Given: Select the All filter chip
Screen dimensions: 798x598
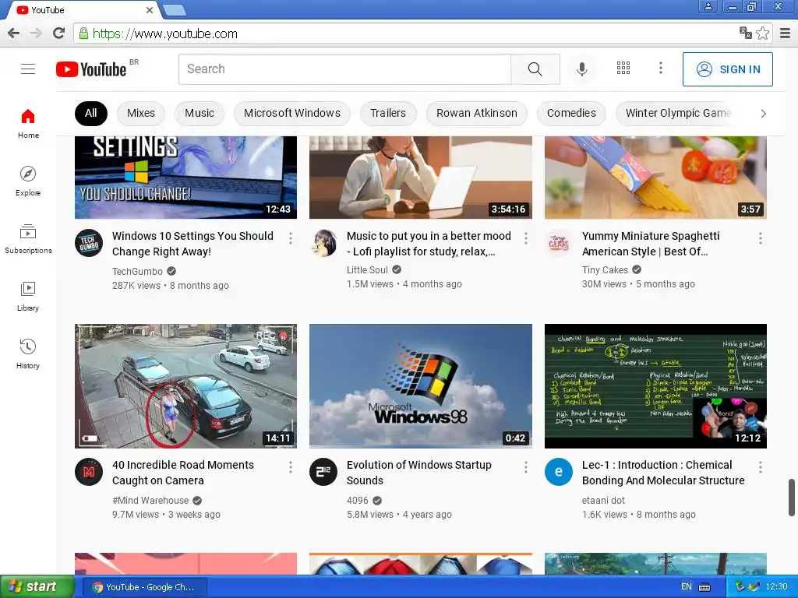Looking at the screenshot, I should click(91, 113).
